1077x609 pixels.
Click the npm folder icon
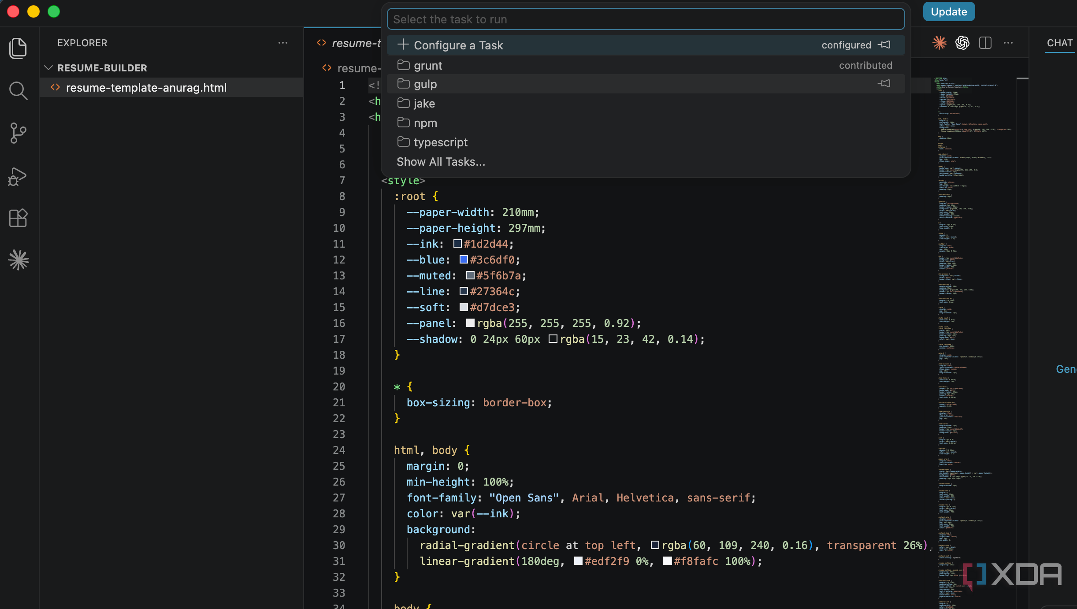(403, 123)
